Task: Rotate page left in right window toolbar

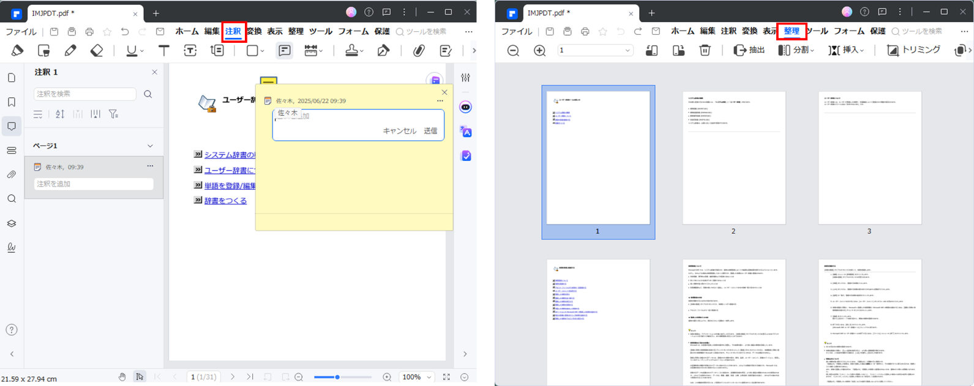Action: (652, 50)
